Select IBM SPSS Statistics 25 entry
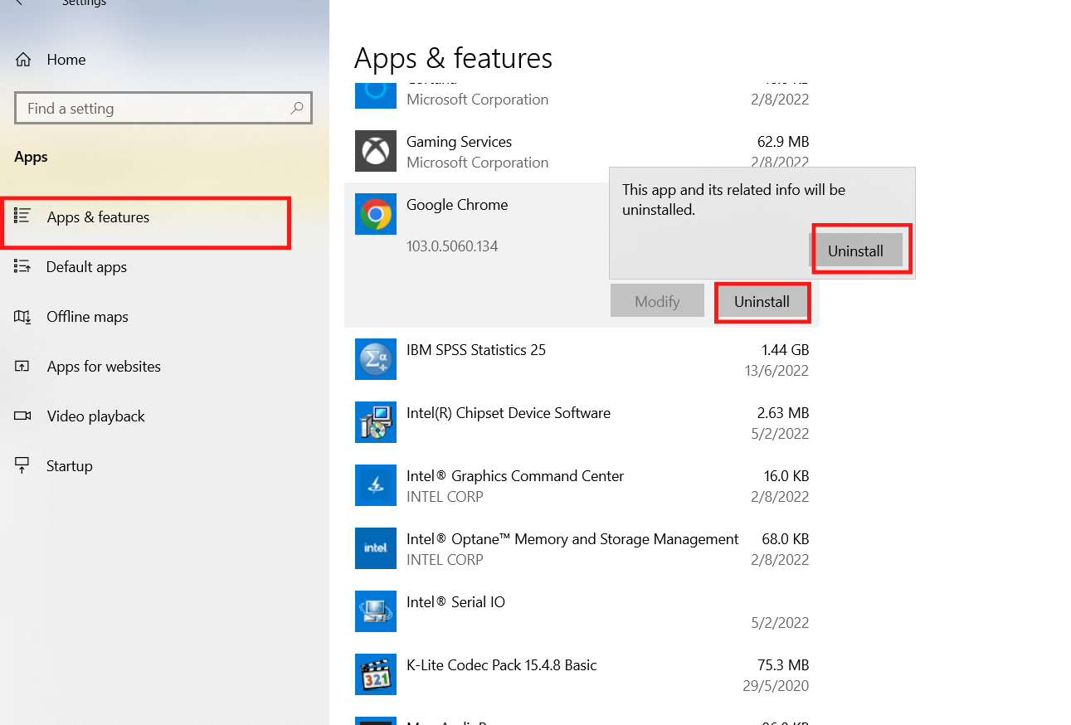The height and width of the screenshot is (725, 1071). [x=476, y=350]
